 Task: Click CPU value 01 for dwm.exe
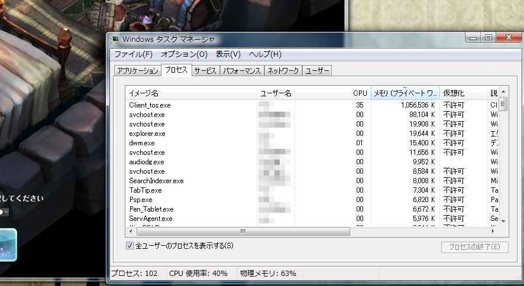click(360, 143)
